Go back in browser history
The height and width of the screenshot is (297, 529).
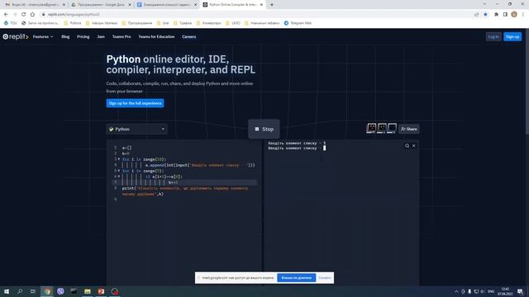pyautogui.click(x=6, y=15)
